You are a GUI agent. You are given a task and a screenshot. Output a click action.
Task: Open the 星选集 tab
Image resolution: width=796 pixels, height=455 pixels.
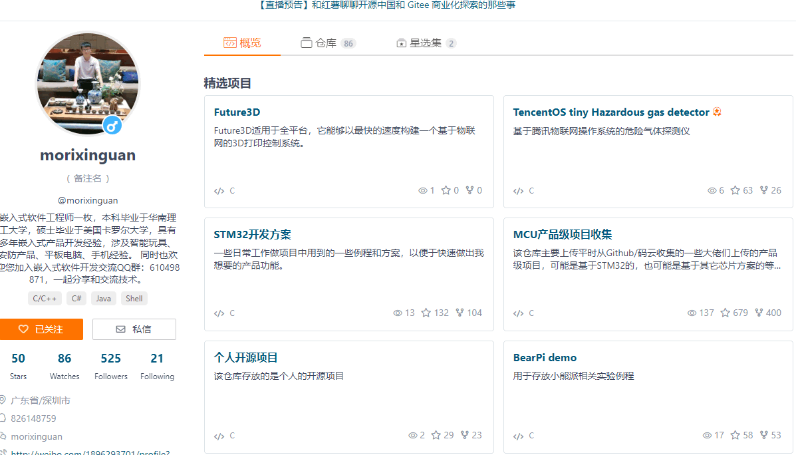click(x=425, y=43)
